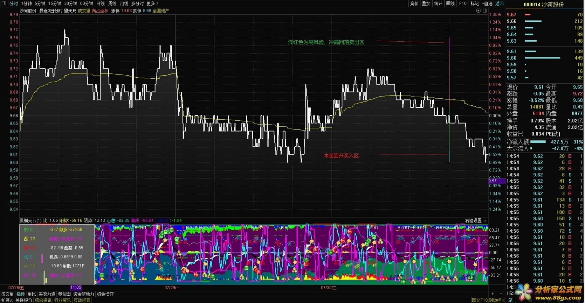Screen dimensions: 585x303
Task: Click the 9.60 bid volume bar showing 449
Action: 542,58
